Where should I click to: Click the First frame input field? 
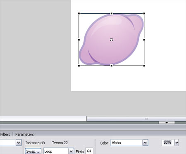click(x=89, y=151)
